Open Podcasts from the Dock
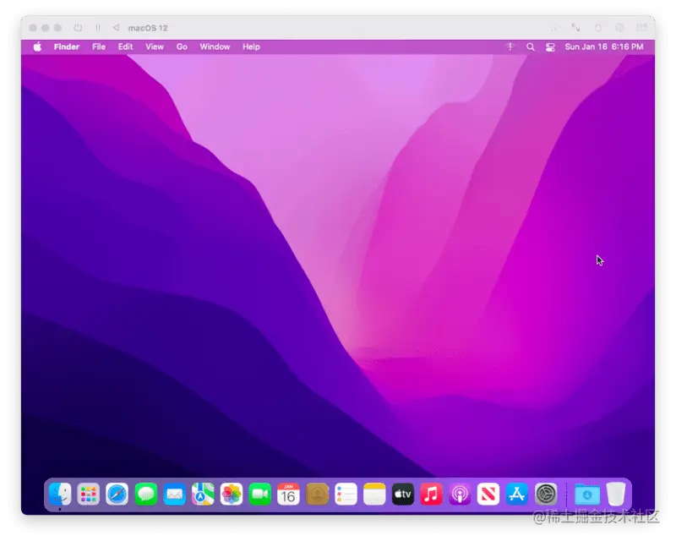Screen dimensions: 676x541 point(460,494)
